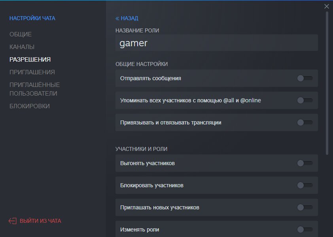The width and height of the screenshot is (333, 237).
Task: Open the ОБЩИЕ settings section
Action: 21,34
